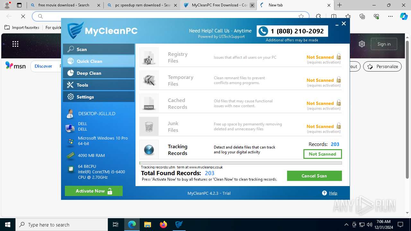Click Import favorites in bookmarks bar

click(x=22, y=28)
